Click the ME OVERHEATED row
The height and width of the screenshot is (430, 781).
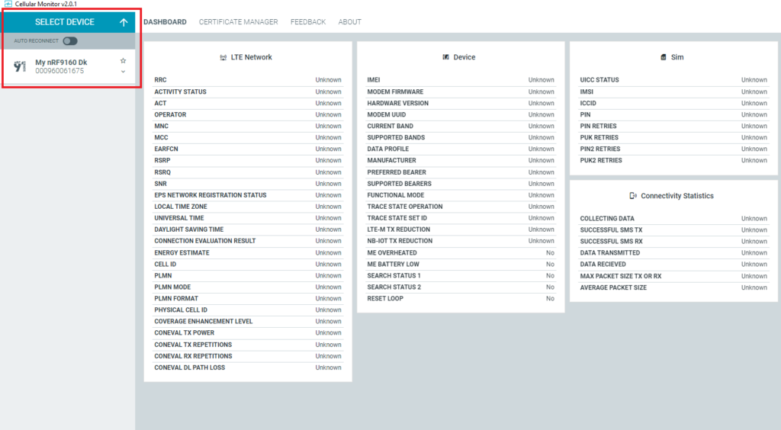[x=461, y=253]
